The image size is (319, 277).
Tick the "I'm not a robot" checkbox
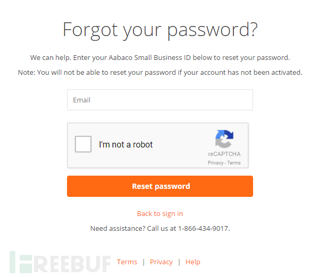[83, 144]
